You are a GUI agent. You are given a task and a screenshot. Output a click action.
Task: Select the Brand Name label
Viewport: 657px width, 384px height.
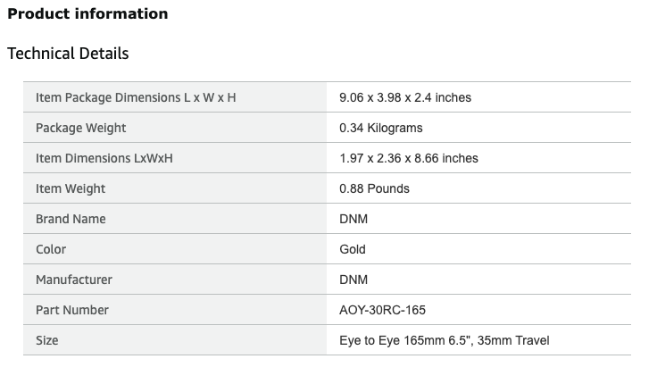71,219
